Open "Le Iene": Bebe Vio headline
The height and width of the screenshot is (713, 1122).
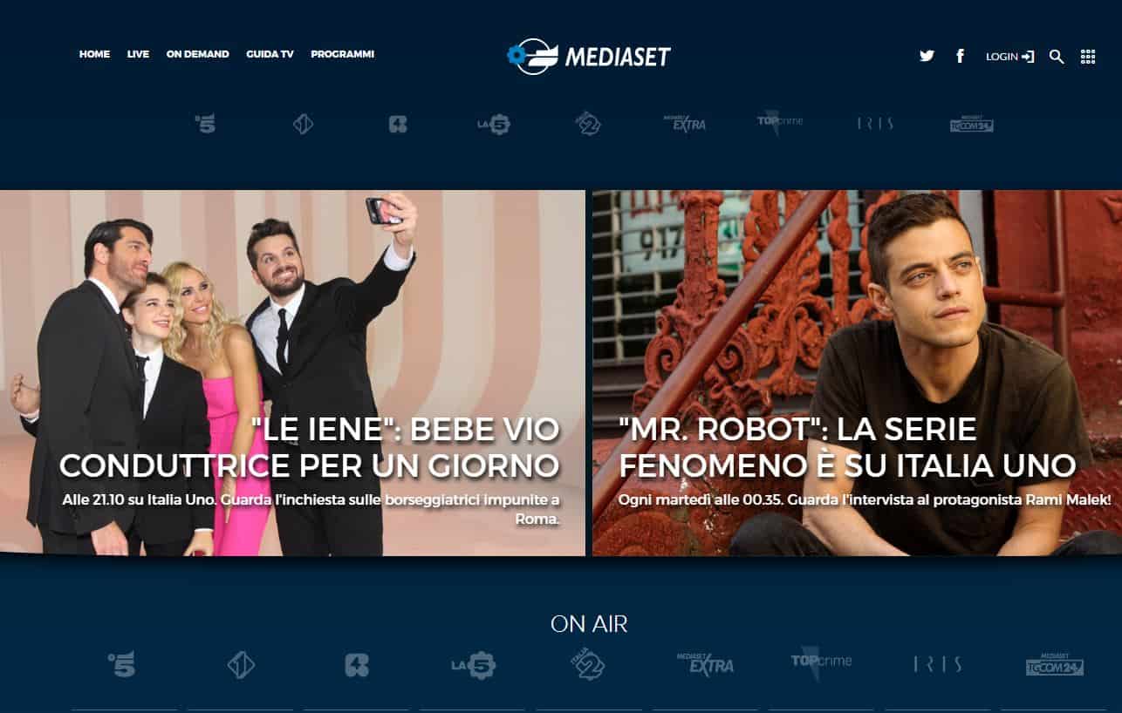point(310,447)
